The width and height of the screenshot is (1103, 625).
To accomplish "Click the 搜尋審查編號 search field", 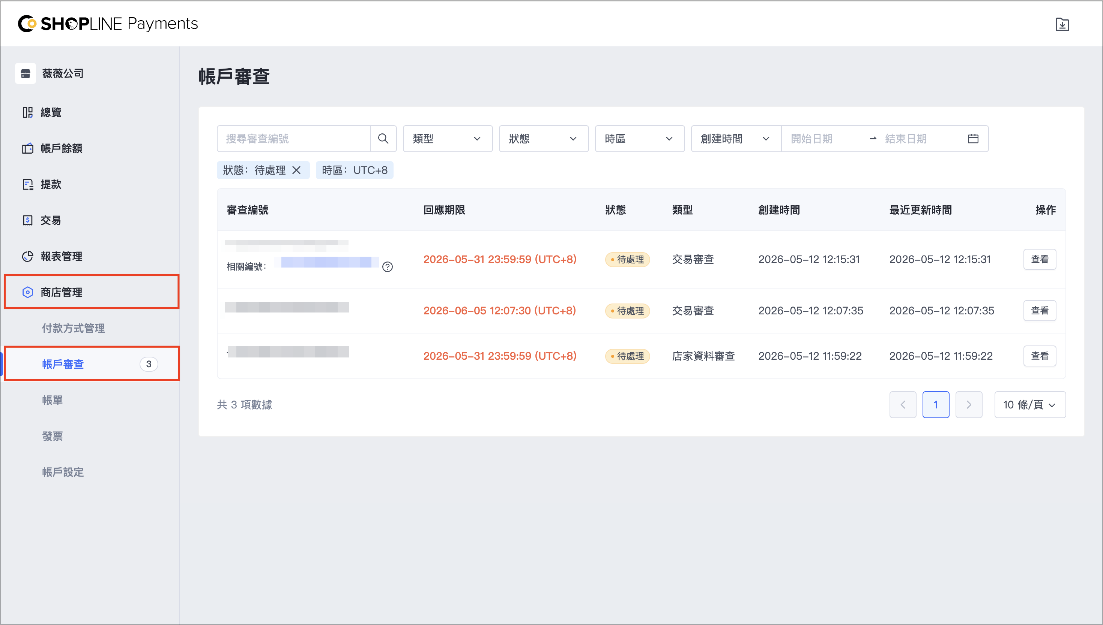I will (x=293, y=139).
